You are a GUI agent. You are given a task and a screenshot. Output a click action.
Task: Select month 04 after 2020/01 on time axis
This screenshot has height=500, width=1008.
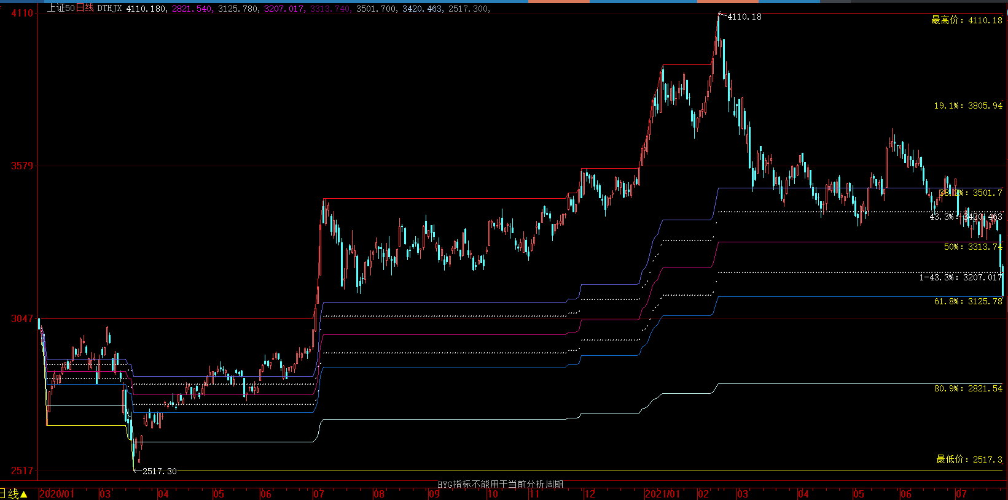point(163,494)
